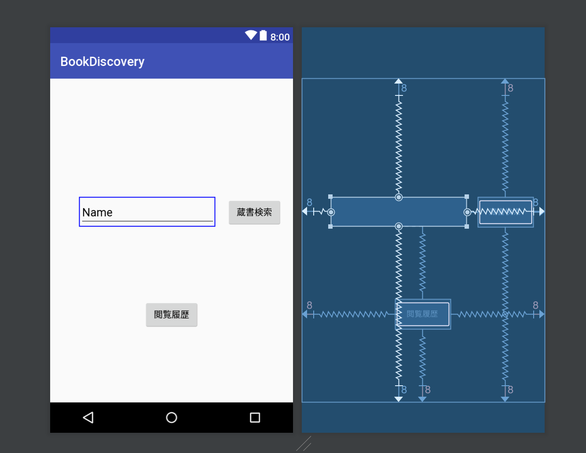
Task: Click the right constraint anchor of EditText
Action: coord(467,212)
